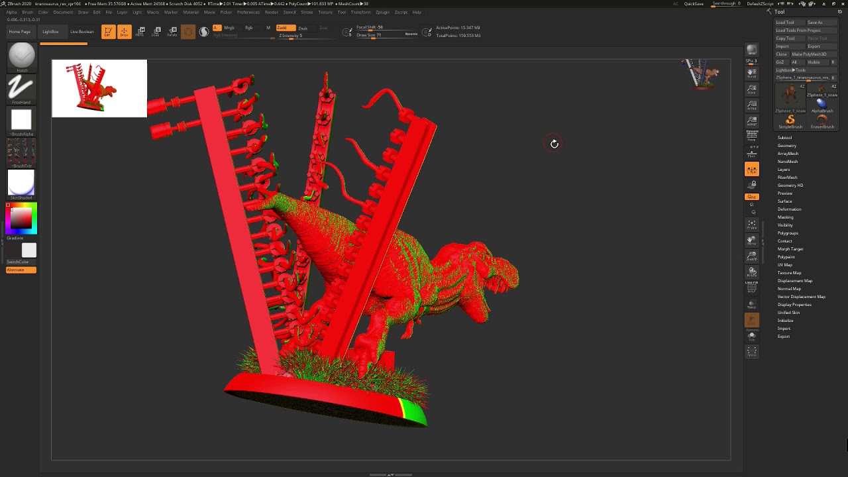The height and width of the screenshot is (477, 848).
Task: Open the SkinShade4 material selector
Action: pos(21,184)
